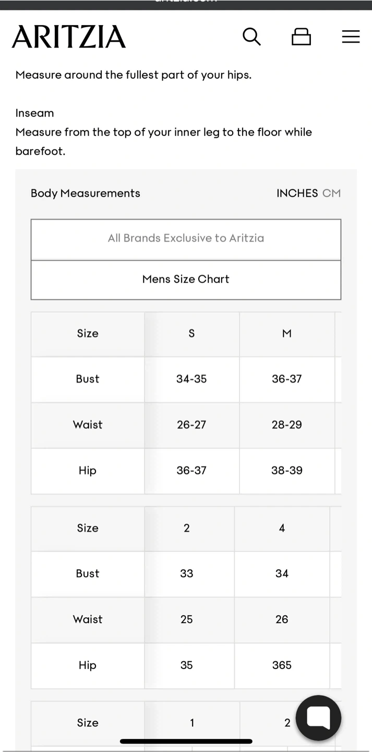Click the size 2 column header
The height and width of the screenshot is (752, 372).
click(x=187, y=528)
